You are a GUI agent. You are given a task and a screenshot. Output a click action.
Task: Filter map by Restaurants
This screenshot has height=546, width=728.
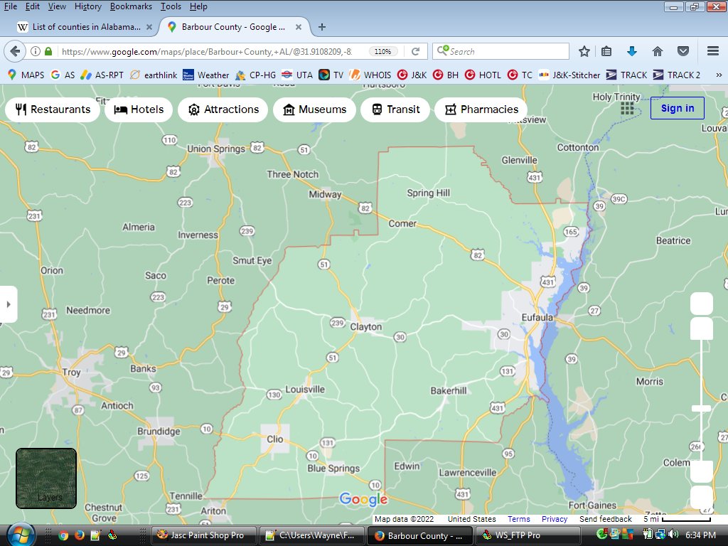pyautogui.click(x=53, y=109)
